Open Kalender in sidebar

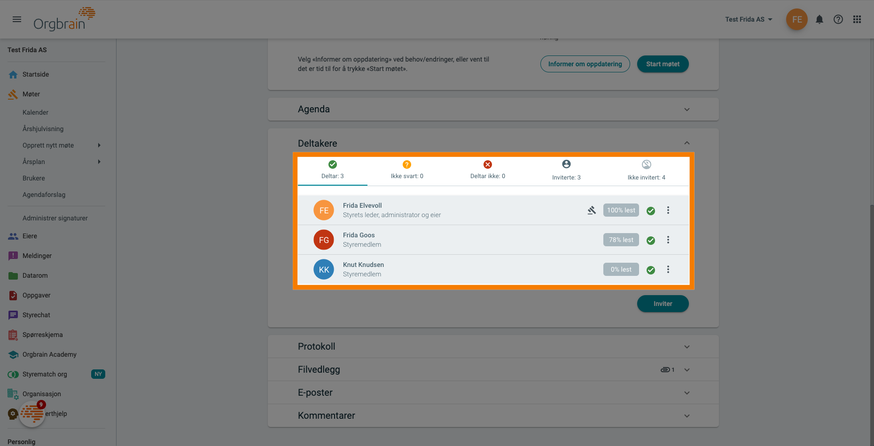(x=35, y=112)
